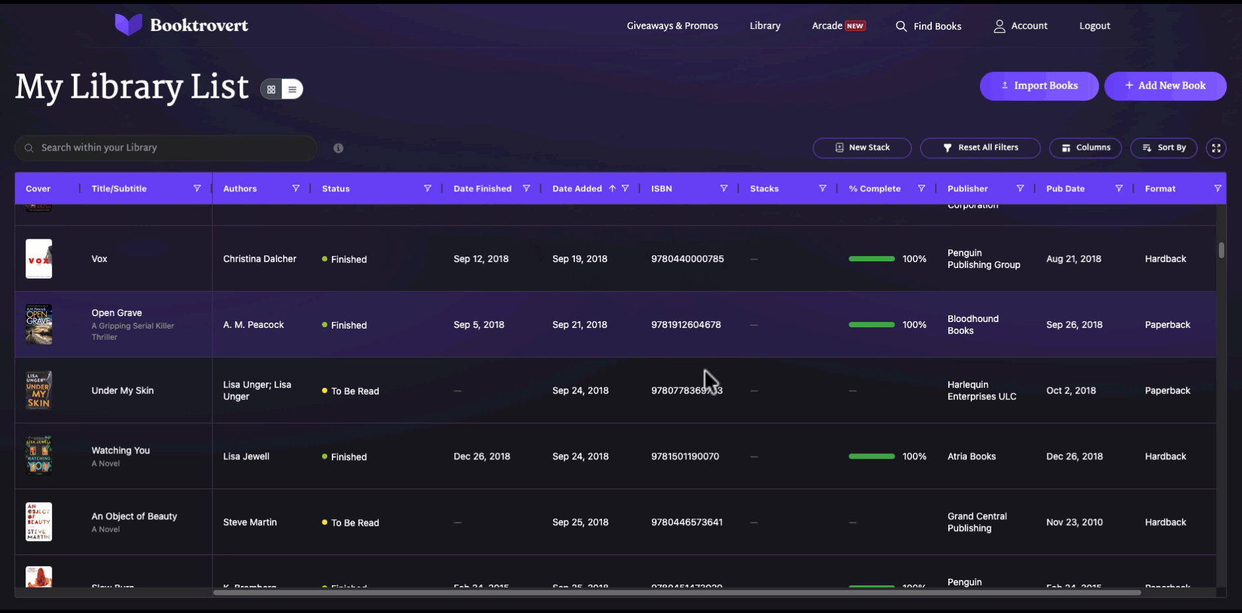
Task: Click To Be Read status for An Object of Beauty
Action: 350,523
